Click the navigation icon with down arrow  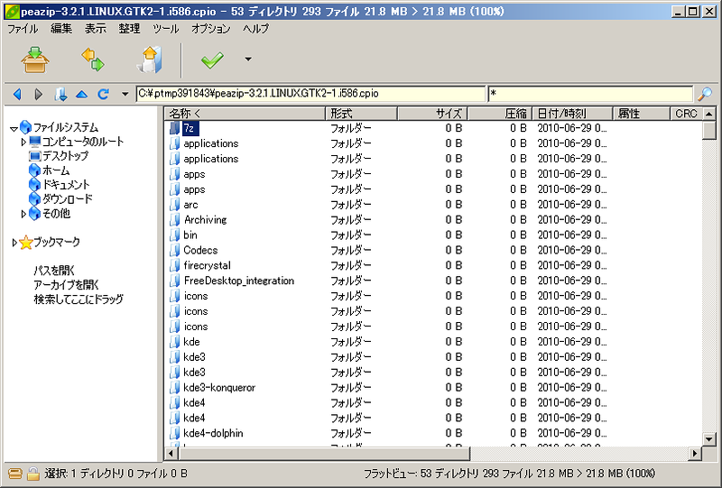coord(60,95)
